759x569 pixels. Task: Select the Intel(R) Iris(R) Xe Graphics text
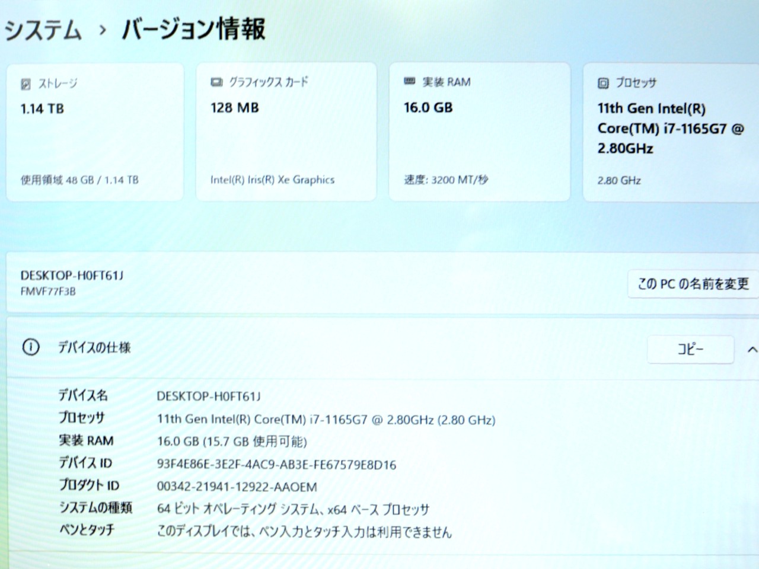pos(272,180)
